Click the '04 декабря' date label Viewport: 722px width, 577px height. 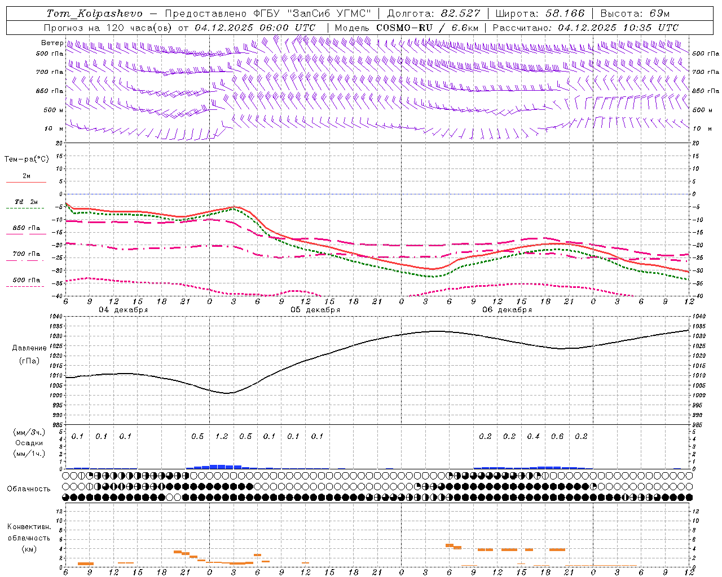click(x=124, y=310)
